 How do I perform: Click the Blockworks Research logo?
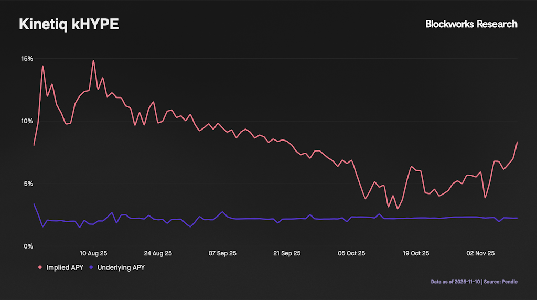point(471,24)
